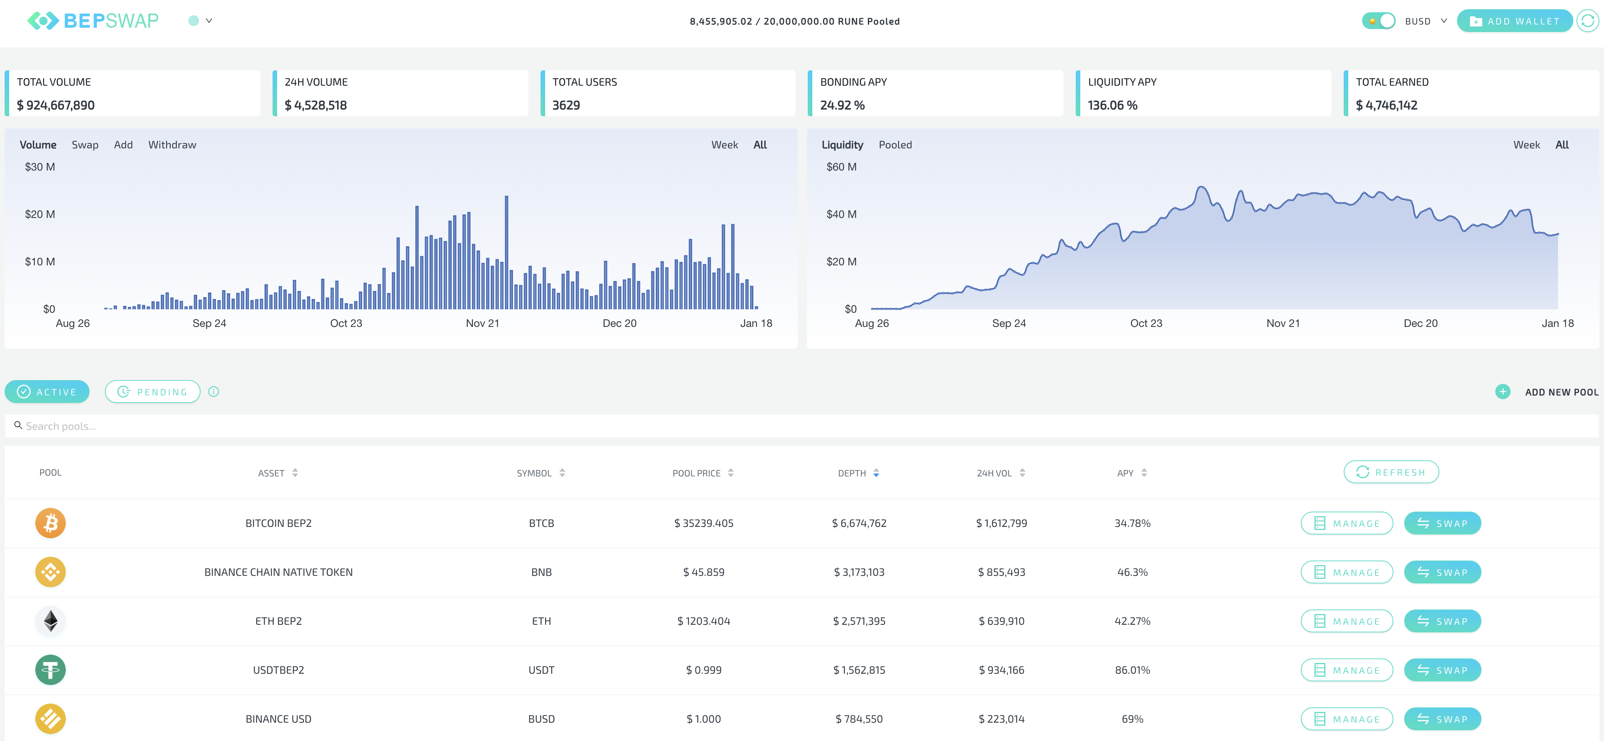Select the Pooled chart tab
1604x741 pixels.
click(x=895, y=145)
